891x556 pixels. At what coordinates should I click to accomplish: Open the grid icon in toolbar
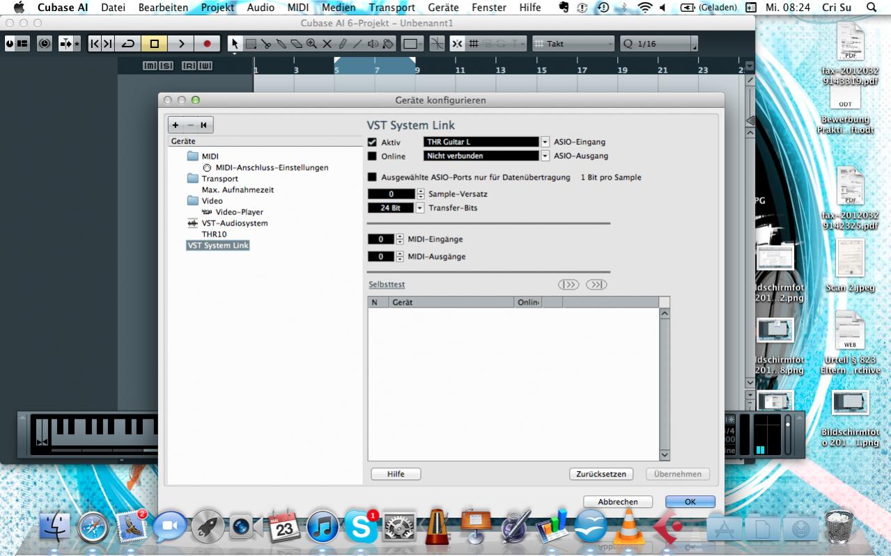(473, 44)
